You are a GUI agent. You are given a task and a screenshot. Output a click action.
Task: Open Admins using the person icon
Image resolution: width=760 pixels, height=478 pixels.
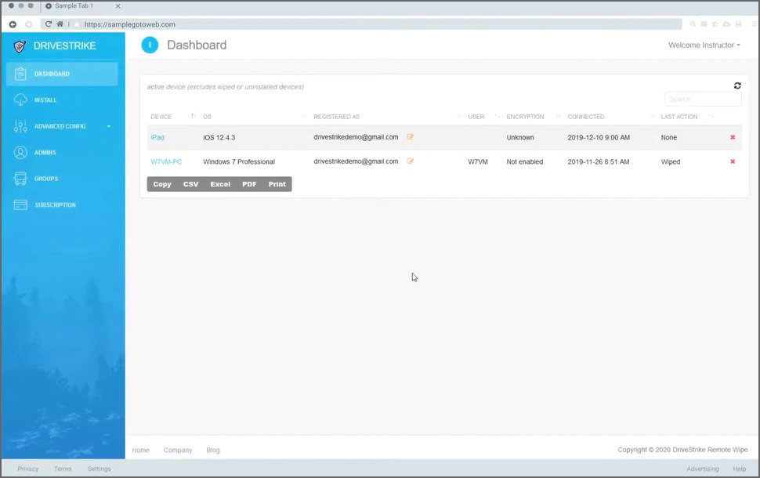[x=21, y=152]
